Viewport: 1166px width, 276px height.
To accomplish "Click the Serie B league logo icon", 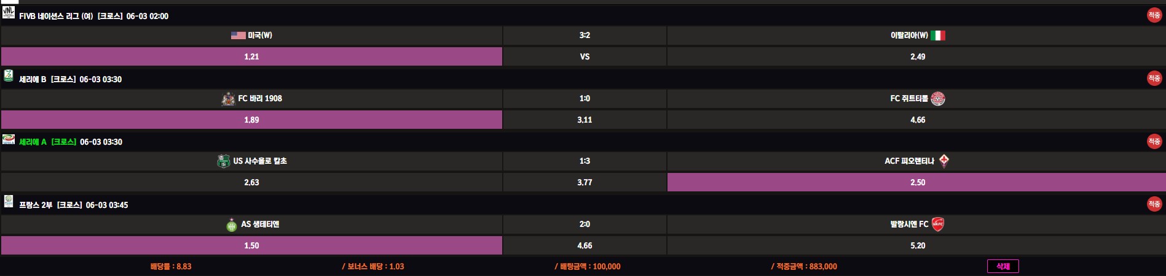I will click(9, 76).
